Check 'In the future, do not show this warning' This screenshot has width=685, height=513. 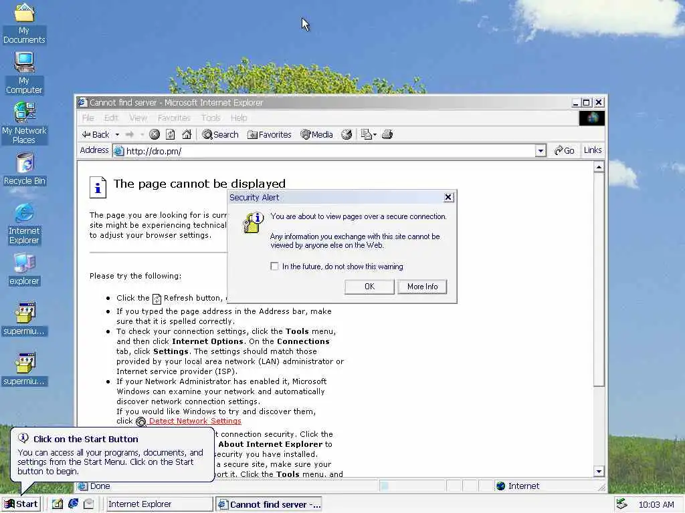pyautogui.click(x=274, y=266)
